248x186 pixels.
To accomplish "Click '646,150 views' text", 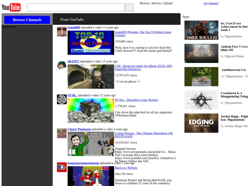I will [124, 174].
